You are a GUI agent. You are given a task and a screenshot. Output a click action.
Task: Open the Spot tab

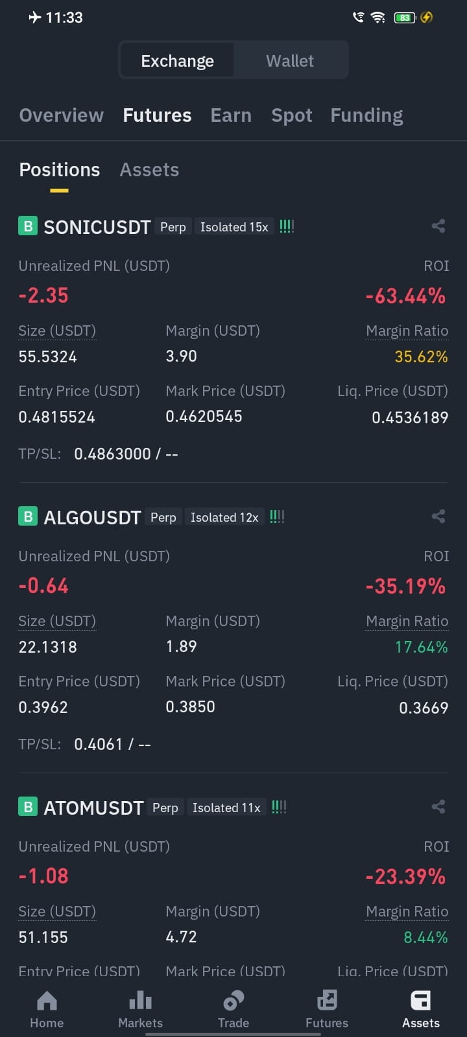point(291,115)
